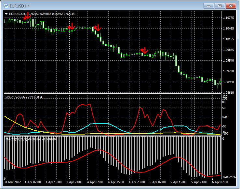Click the EURUSD,H1 window title text
The image size is (240, 189).
pyautogui.click(x=19, y=6)
